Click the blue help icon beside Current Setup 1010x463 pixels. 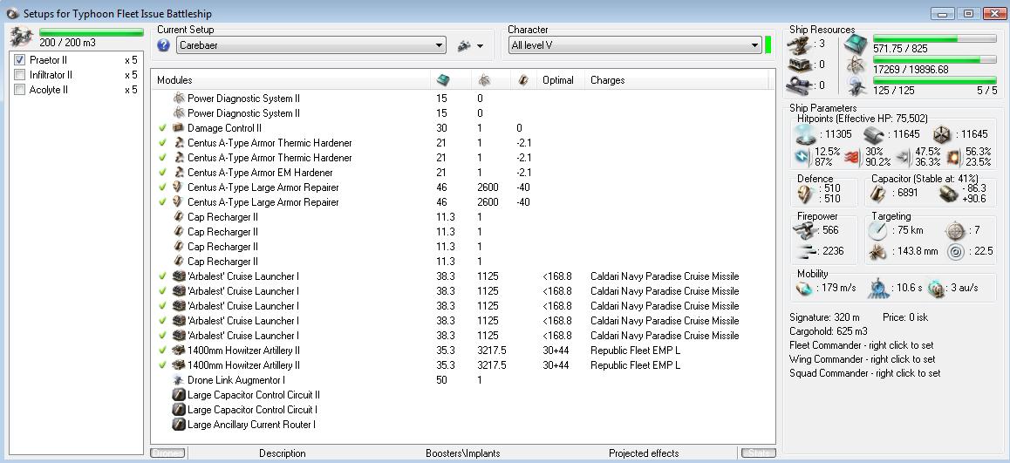tap(164, 45)
